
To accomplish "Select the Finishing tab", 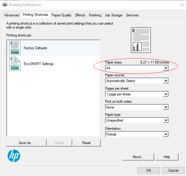I will [x=95, y=15].
